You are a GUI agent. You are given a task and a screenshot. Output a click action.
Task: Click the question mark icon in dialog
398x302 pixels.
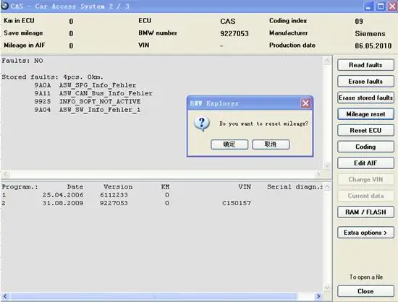202,124
